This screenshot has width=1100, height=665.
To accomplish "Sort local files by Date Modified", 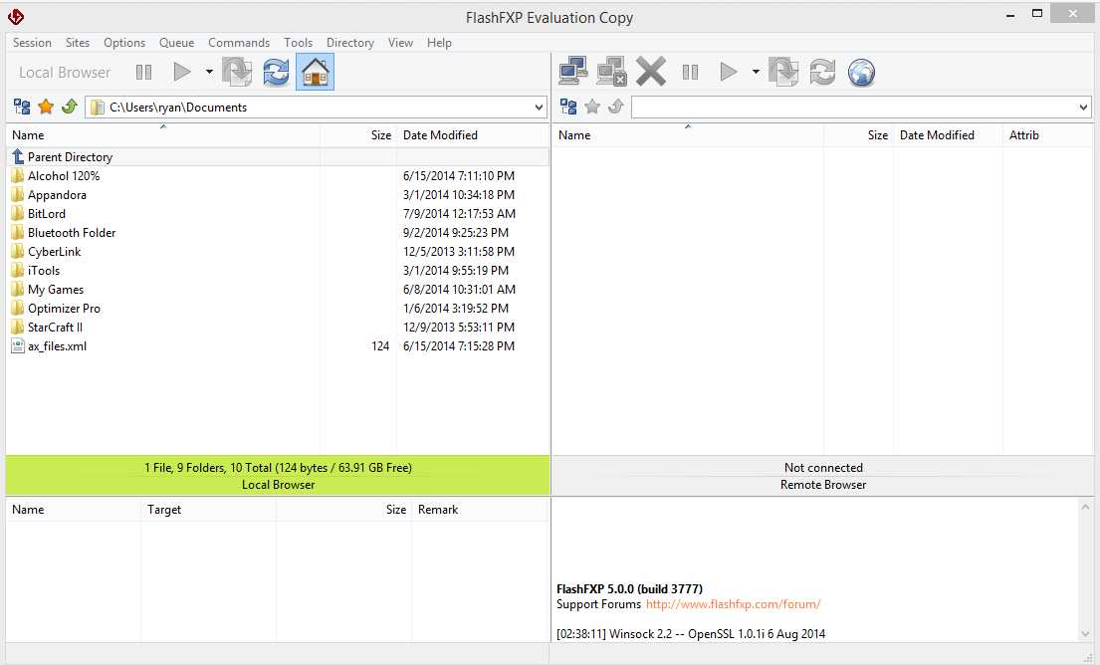I will coord(473,135).
